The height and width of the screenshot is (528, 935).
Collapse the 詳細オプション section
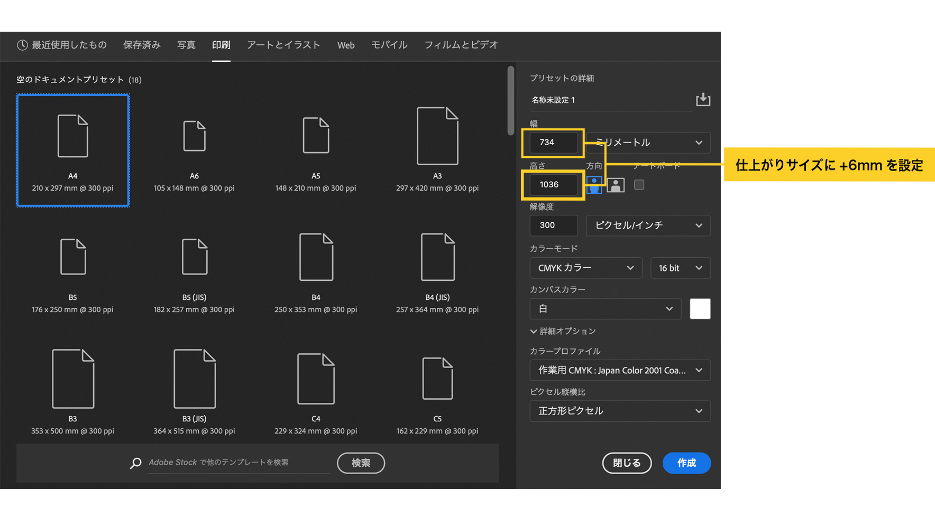click(563, 331)
